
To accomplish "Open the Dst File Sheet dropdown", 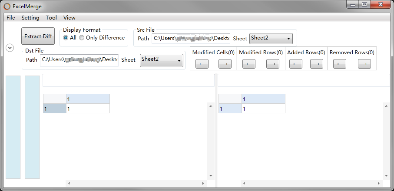I will 161,60.
